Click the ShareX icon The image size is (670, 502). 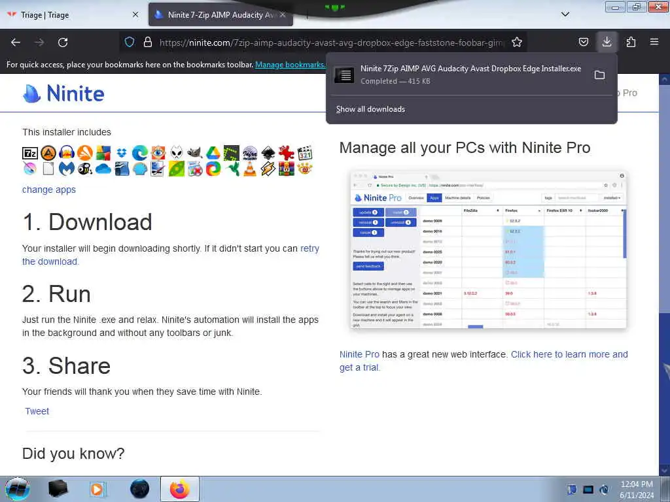(213, 169)
